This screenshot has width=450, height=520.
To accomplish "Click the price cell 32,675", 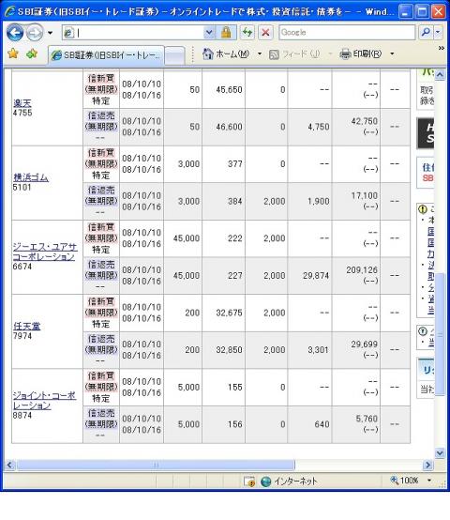I will (x=229, y=313).
